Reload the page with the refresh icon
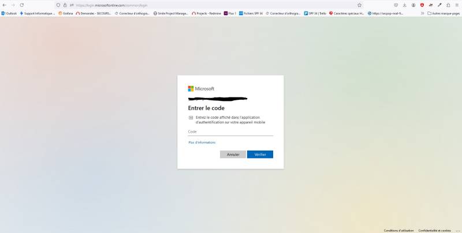This screenshot has width=462, height=233. pyautogui.click(x=22, y=5)
